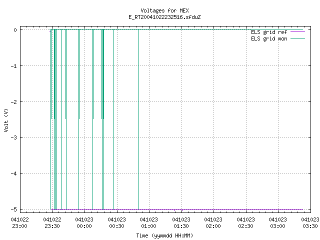
Task: Click the y-axis tick label 0
Action: point(15,30)
